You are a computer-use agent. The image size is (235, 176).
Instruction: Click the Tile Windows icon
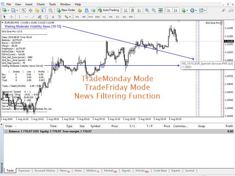point(160,10)
